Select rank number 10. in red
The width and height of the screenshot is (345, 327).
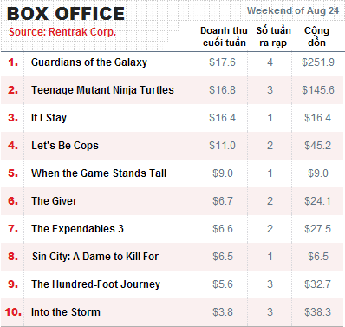point(13,312)
